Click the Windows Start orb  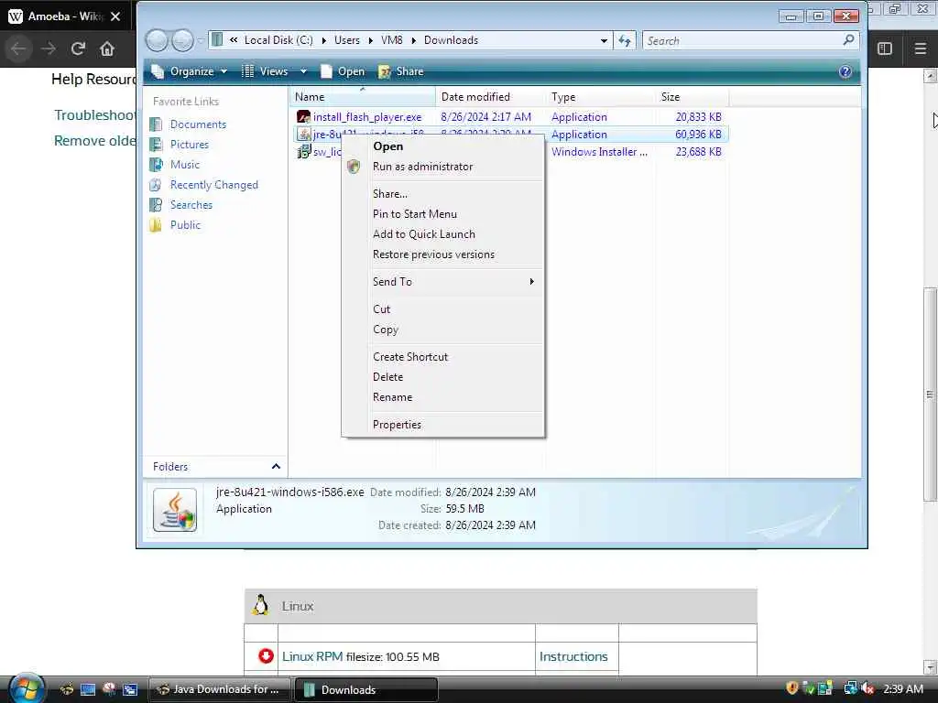coord(26,688)
